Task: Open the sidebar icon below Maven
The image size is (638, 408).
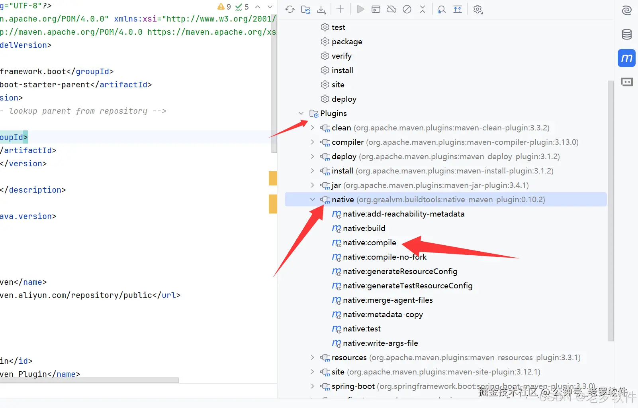Action: tap(627, 82)
